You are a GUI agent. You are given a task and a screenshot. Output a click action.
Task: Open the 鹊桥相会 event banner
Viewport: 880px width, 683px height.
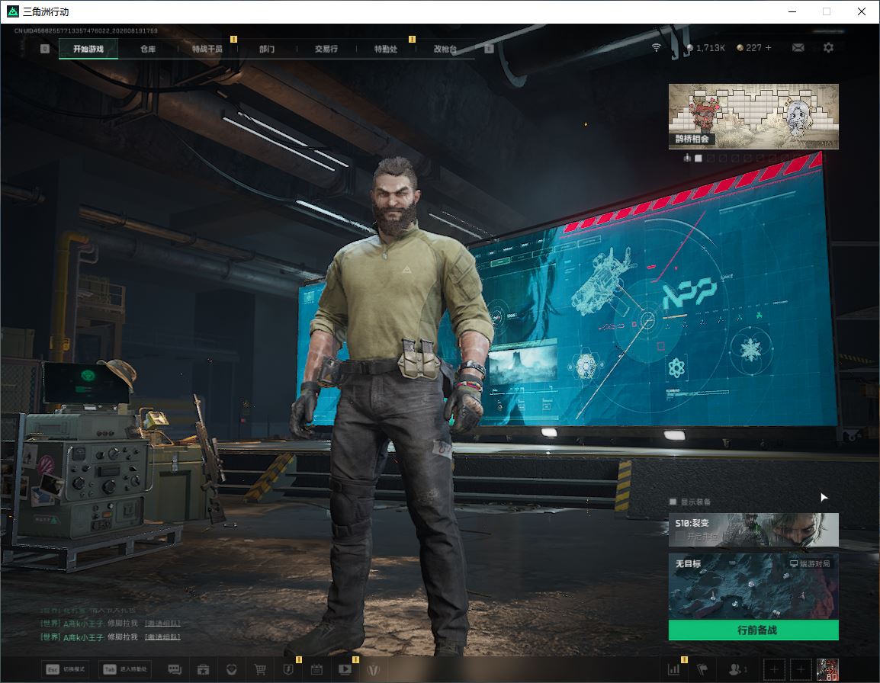tap(753, 116)
